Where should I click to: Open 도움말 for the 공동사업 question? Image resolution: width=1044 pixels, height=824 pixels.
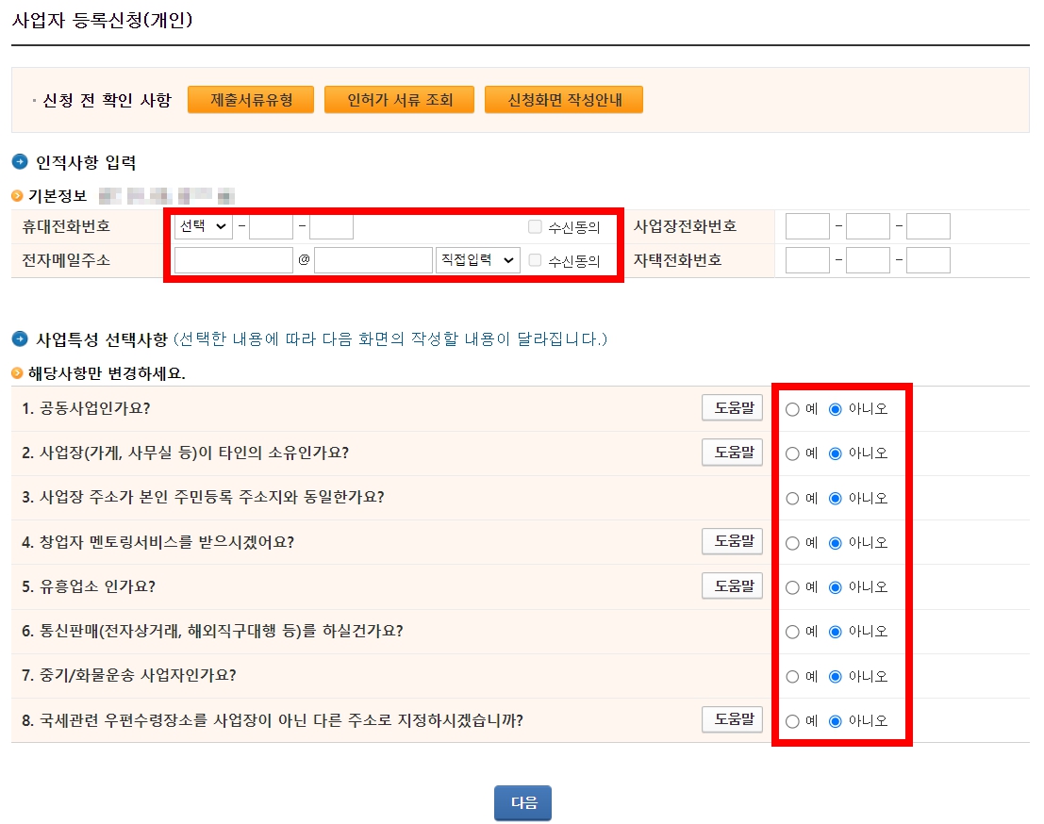[733, 406]
